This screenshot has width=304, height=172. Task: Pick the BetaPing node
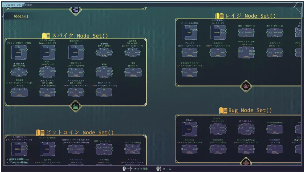coord(189,149)
